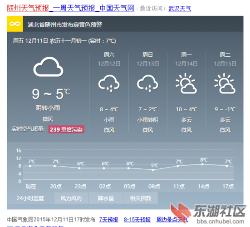Switch to the 风力风向 tab
Image resolution: width=250 pixels, height=227 pixels.
click(x=71, y=198)
